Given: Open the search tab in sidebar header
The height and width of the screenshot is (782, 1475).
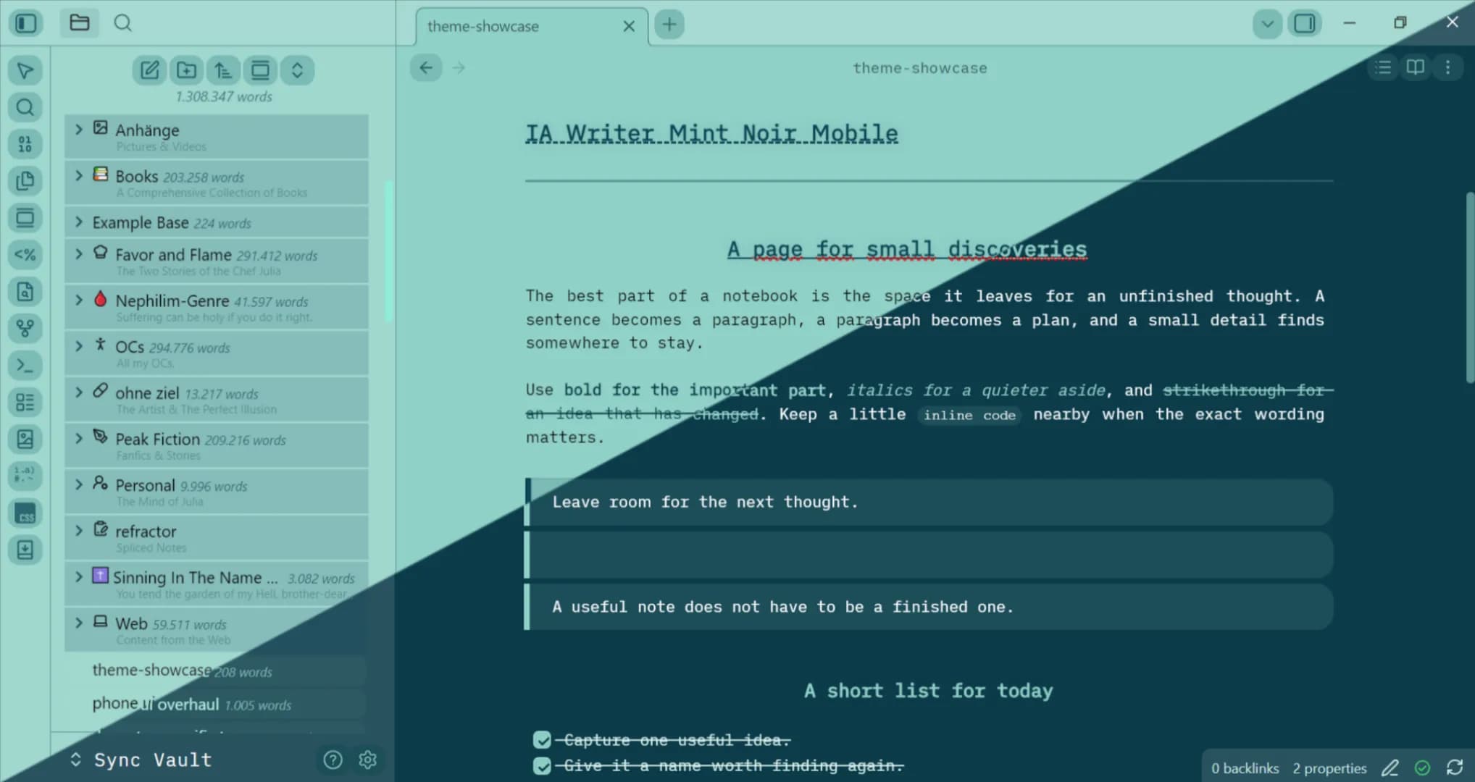Looking at the screenshot, I should (123, 23).
